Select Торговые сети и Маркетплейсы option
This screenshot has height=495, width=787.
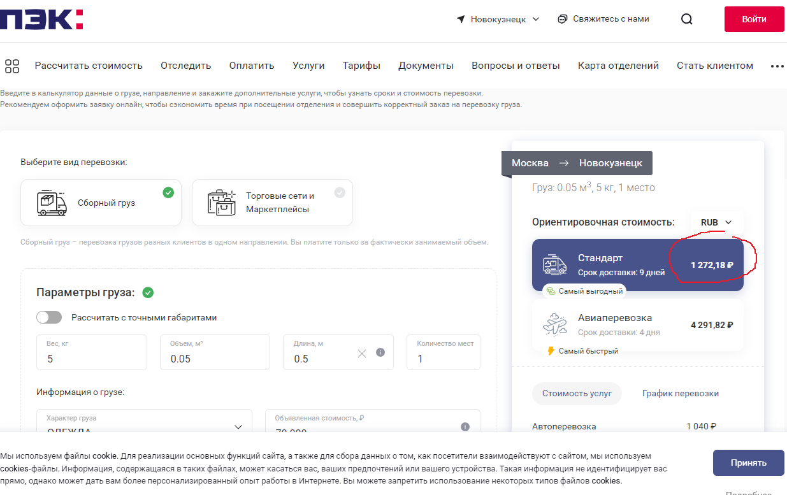pos(272,203)
